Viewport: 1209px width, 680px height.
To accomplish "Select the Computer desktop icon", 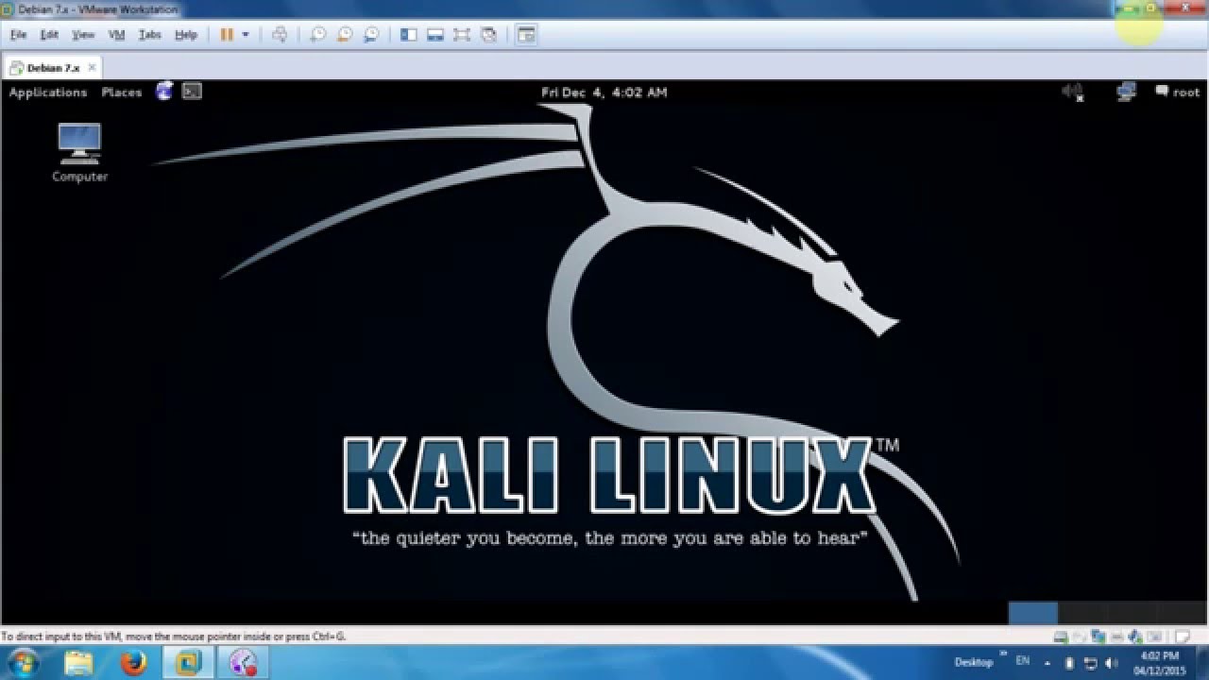I will (x=79, y=152).
